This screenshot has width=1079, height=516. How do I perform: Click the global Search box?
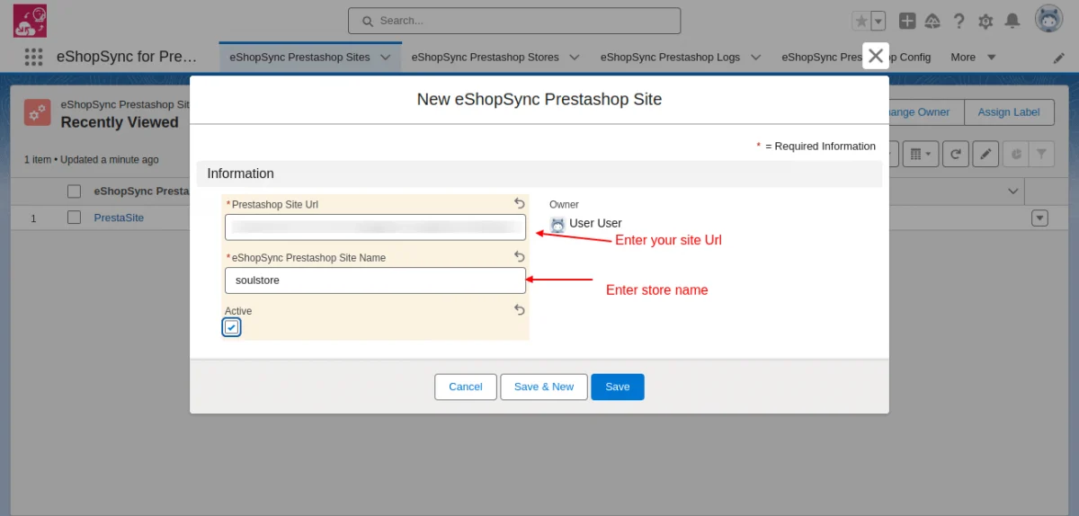tap(514, 21)
